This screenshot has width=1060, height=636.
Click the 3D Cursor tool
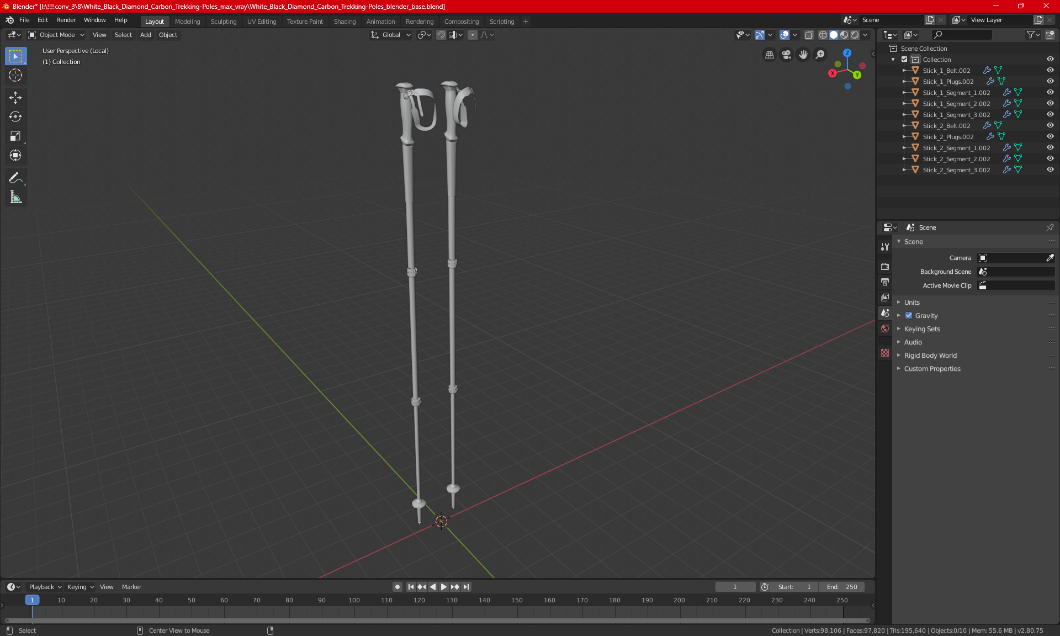coord(15,75)
